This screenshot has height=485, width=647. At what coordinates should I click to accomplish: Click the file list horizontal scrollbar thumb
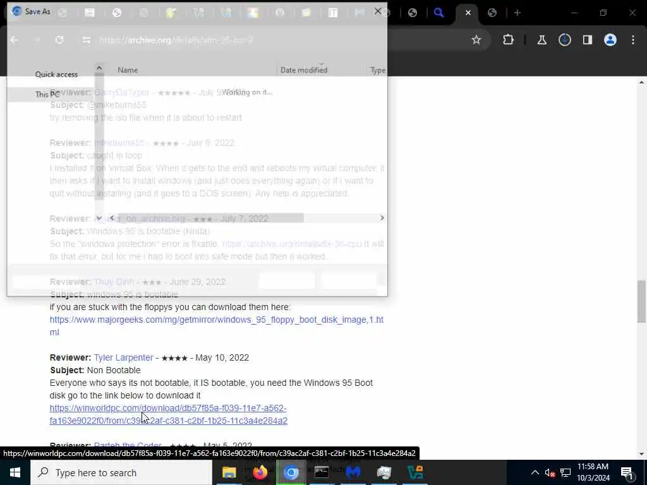(210, 218)
